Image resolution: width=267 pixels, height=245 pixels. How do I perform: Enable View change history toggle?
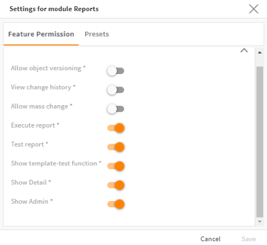point(116,90)
